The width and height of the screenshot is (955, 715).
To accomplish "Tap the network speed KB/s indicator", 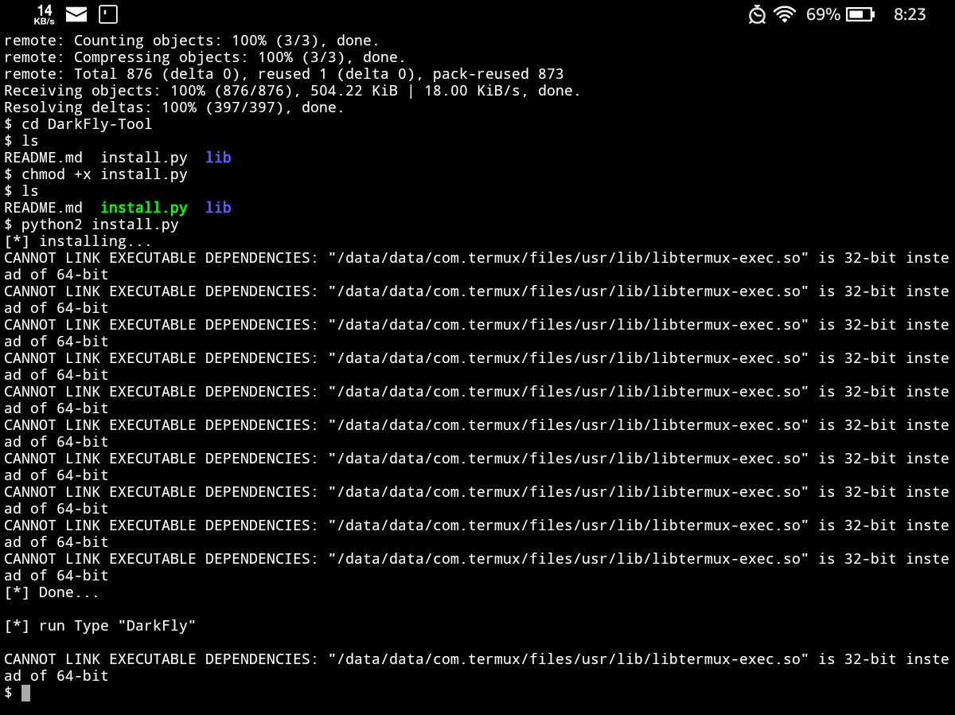I will (45, 14).
